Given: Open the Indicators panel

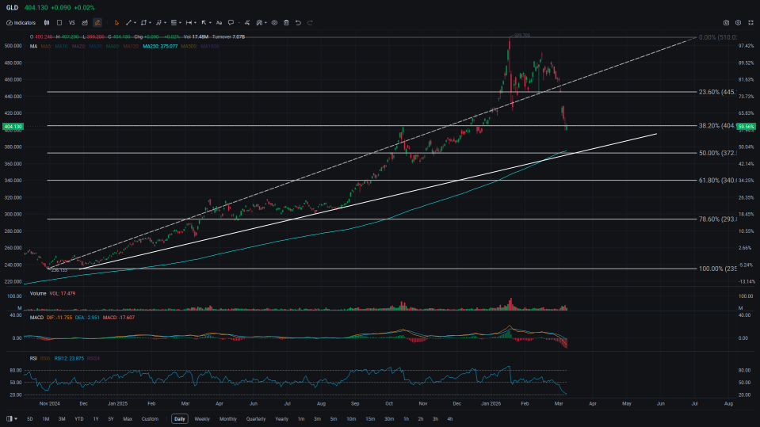Looking at the screenshot, I should (x=21, y=23).
